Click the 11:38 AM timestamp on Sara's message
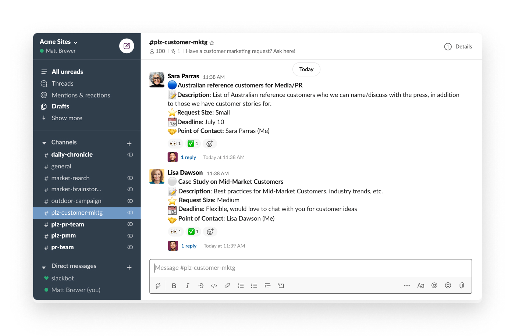The image size is (515, 336). pyautogui.click(x=214, y=77)
